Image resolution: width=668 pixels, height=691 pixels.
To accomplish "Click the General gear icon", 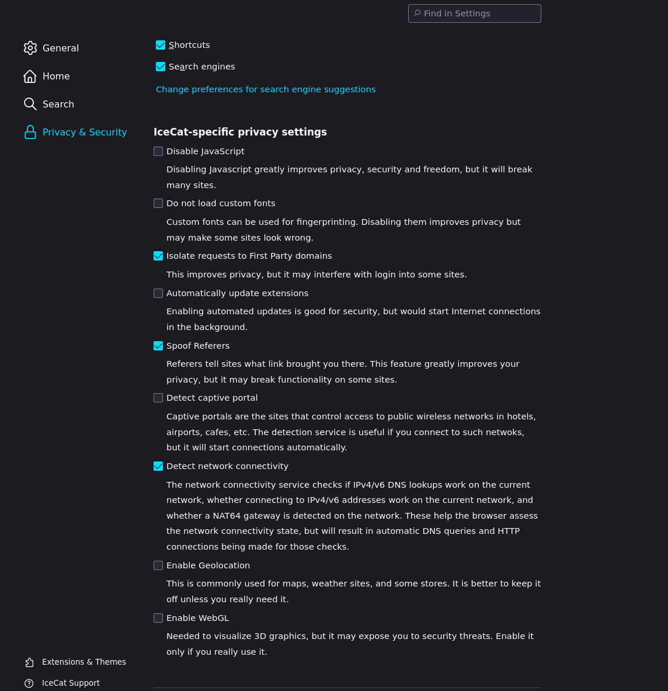I will 30,48.
